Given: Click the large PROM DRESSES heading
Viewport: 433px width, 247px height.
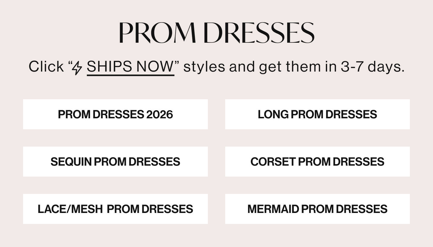Looking at the screenshot, I should [x=216, y=32].
